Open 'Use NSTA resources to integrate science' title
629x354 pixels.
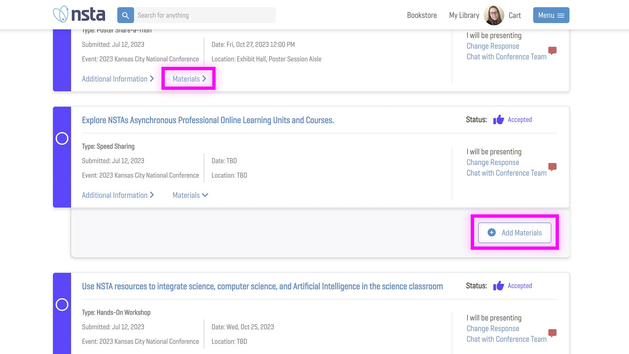tap(262, 286)
